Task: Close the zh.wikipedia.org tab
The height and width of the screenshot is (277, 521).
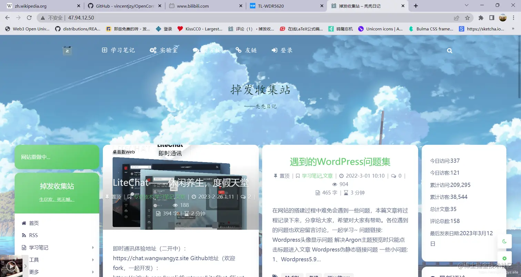Action: (78, 6)
